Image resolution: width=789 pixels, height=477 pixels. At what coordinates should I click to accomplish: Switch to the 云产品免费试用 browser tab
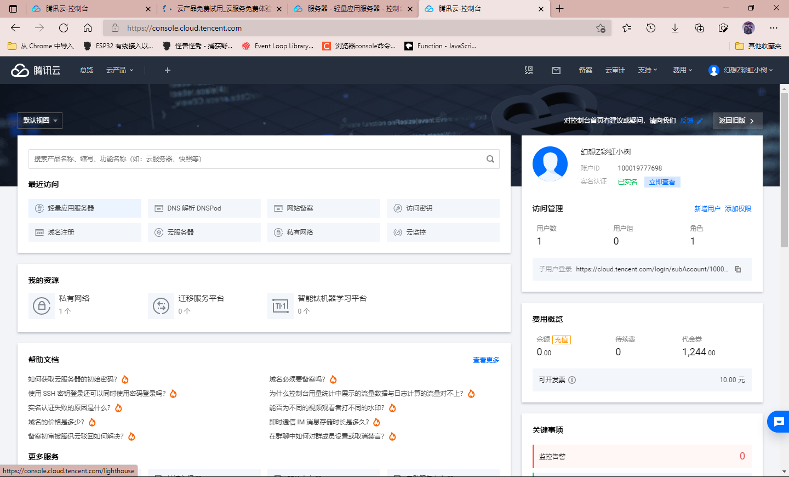(x=222, y=9)
